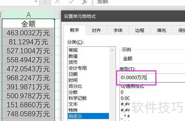185x121 pixels.
Task: Click the 设置单元格格式 dialog title bar
Action: [123, 16]
